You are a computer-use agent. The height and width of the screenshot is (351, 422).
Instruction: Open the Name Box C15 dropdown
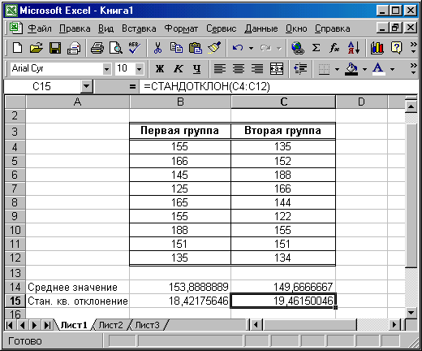[x=87, y=87]
